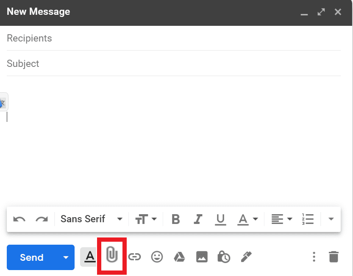Insert a link using the chain icon
353x276 pixels.
point(134,257)
